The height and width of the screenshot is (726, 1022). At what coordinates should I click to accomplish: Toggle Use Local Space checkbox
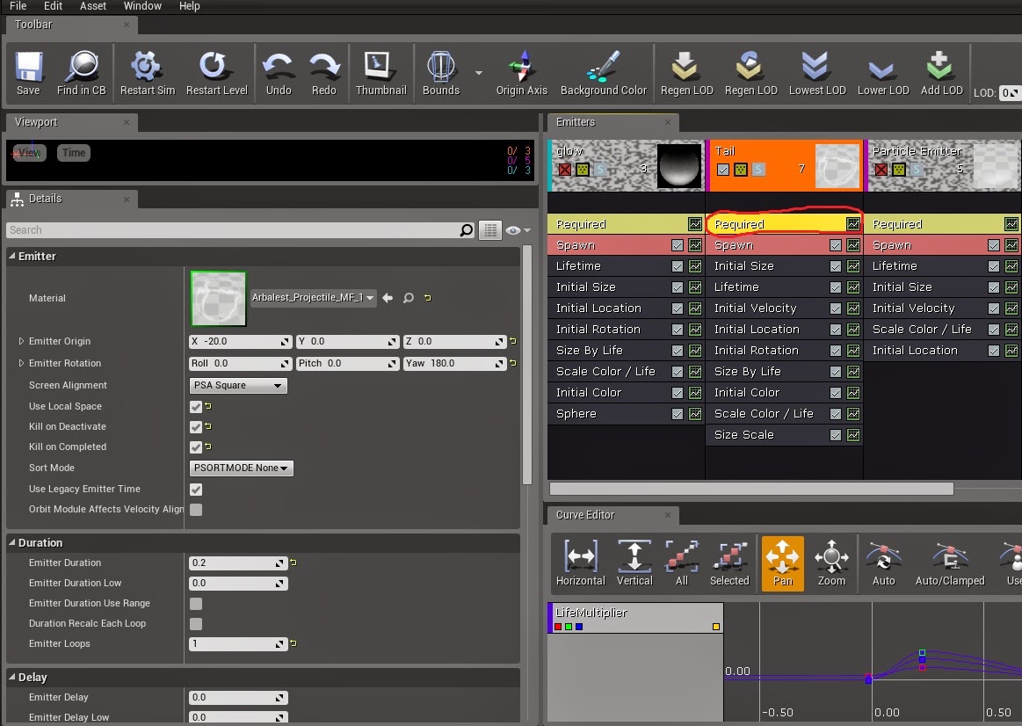196,407
